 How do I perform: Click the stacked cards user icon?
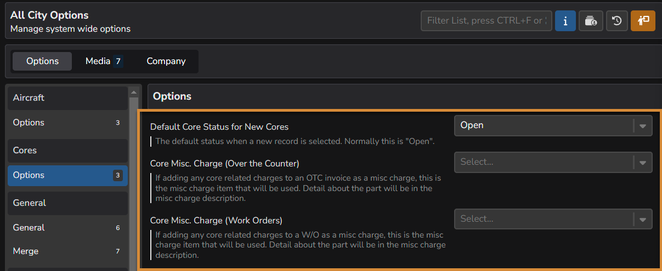pyautogui.click(x=591, y=21)
